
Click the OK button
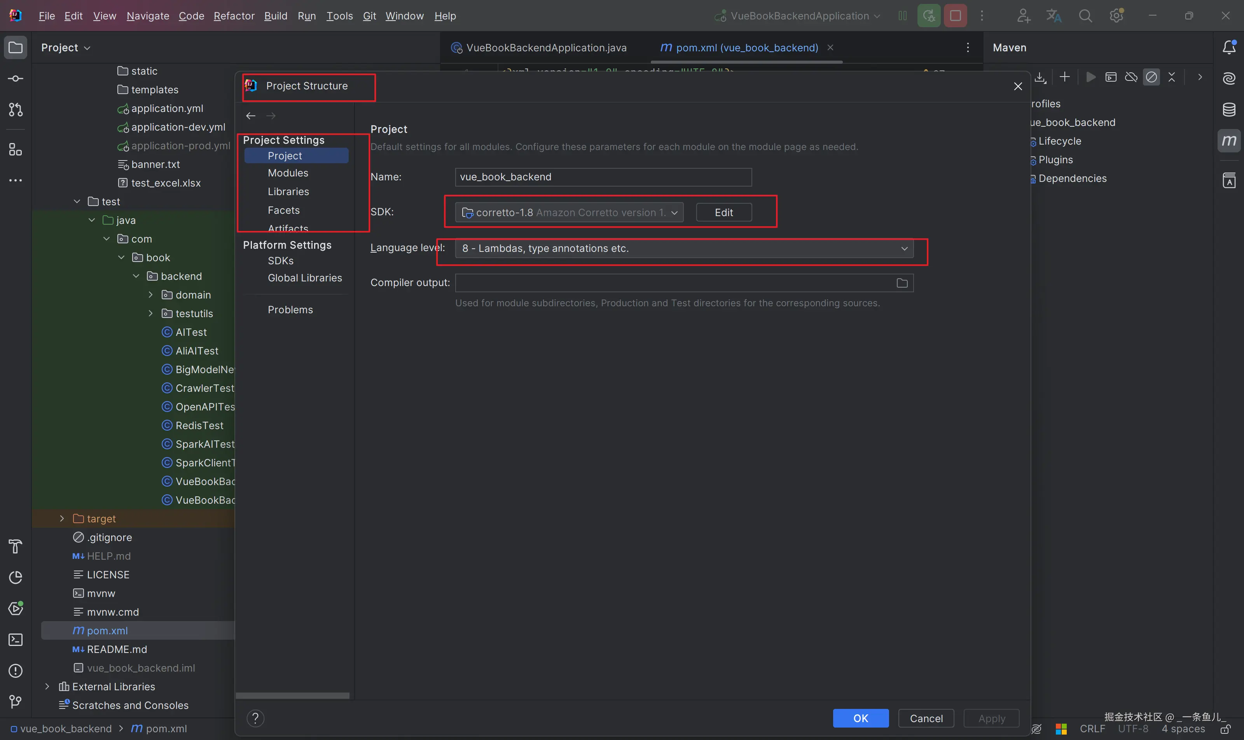click(x=860, y=718)
